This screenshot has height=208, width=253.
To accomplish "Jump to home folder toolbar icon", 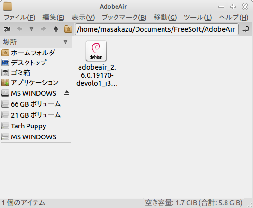I will (x=68, y=29).
